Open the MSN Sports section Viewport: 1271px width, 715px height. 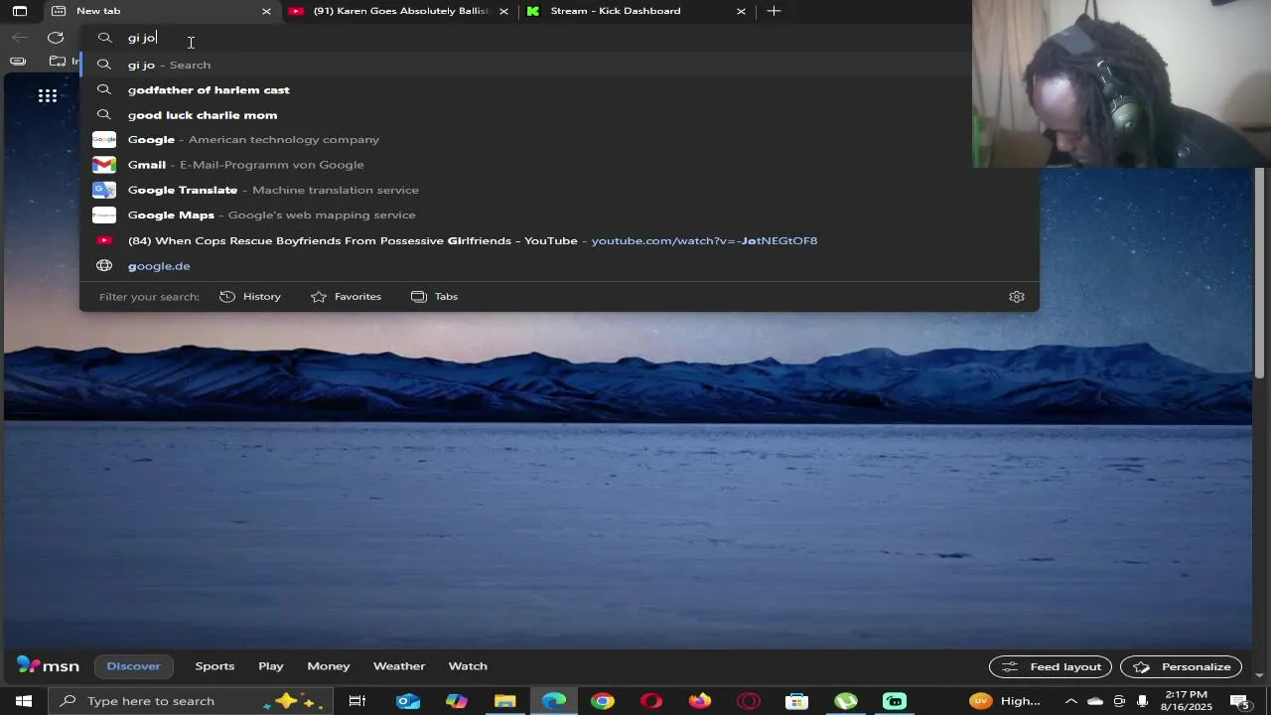click(x=214, y=666)
